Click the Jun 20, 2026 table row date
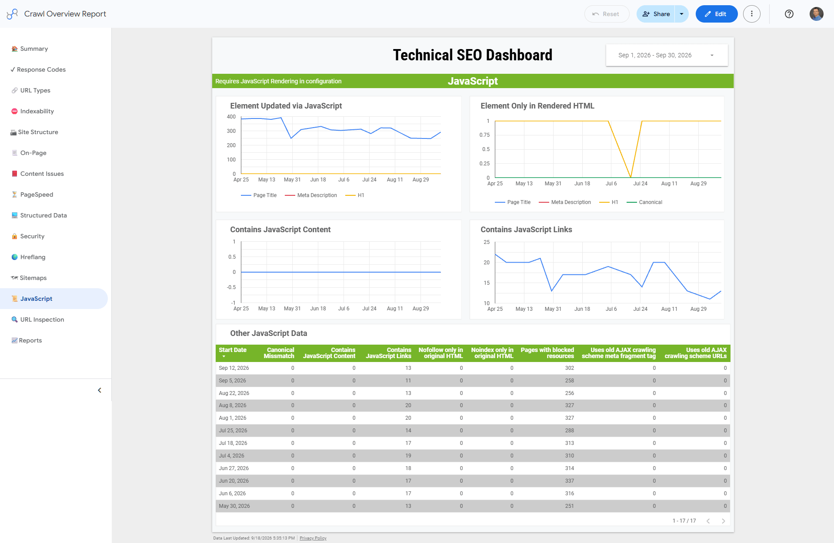Image resolution: width=834 pixels, height=543 pixels. coord(234,481)
